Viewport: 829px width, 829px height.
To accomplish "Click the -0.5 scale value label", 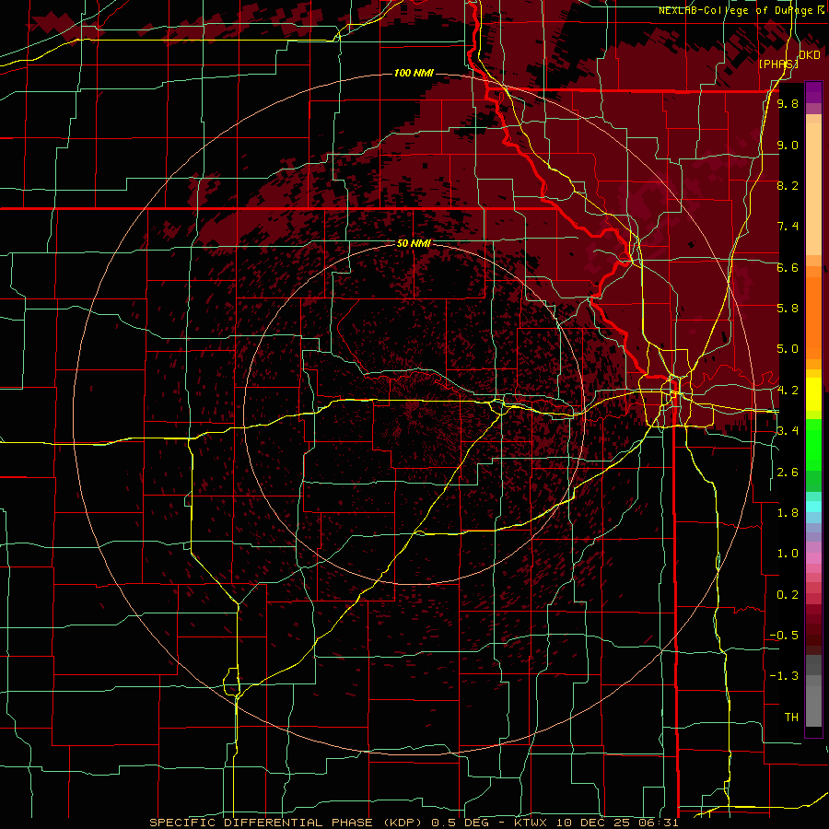I will (x=784, y=636).
